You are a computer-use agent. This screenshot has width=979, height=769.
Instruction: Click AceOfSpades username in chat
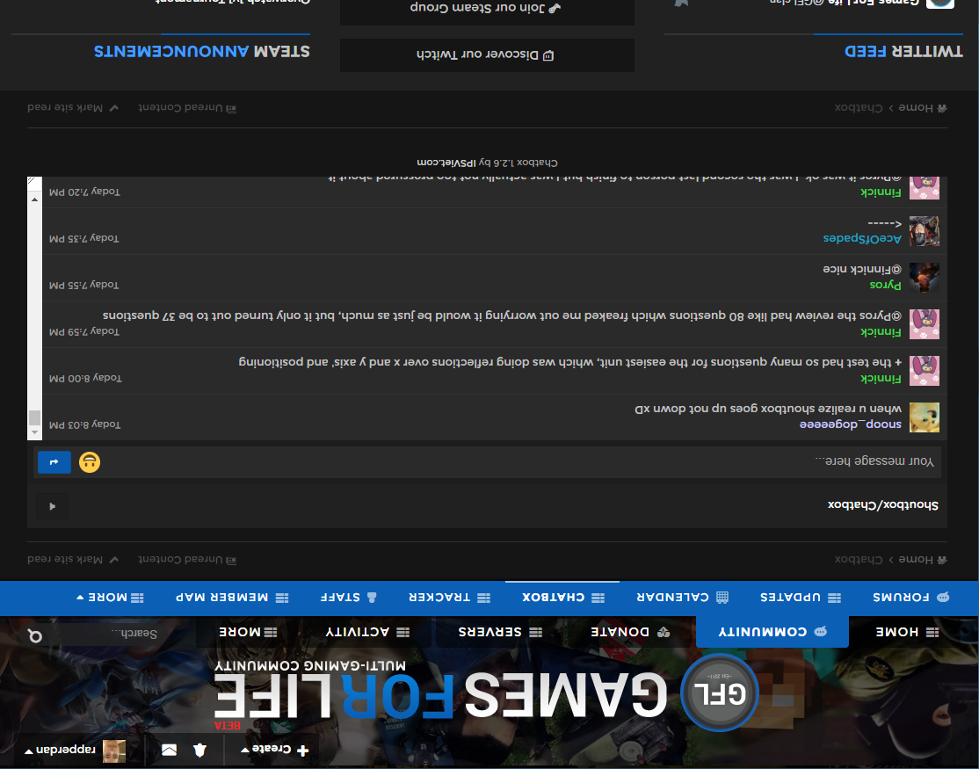862,238
